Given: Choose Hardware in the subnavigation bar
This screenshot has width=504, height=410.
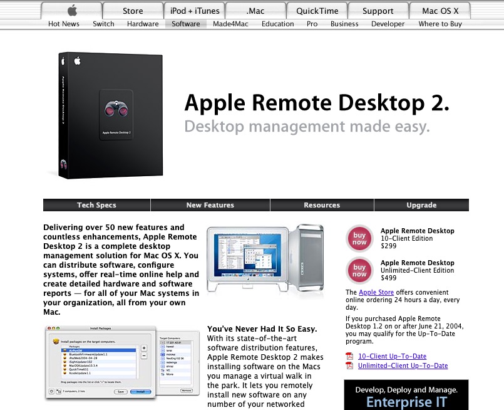Looking at the screenshot, I should pyautogui.click(x=143, y=24).
